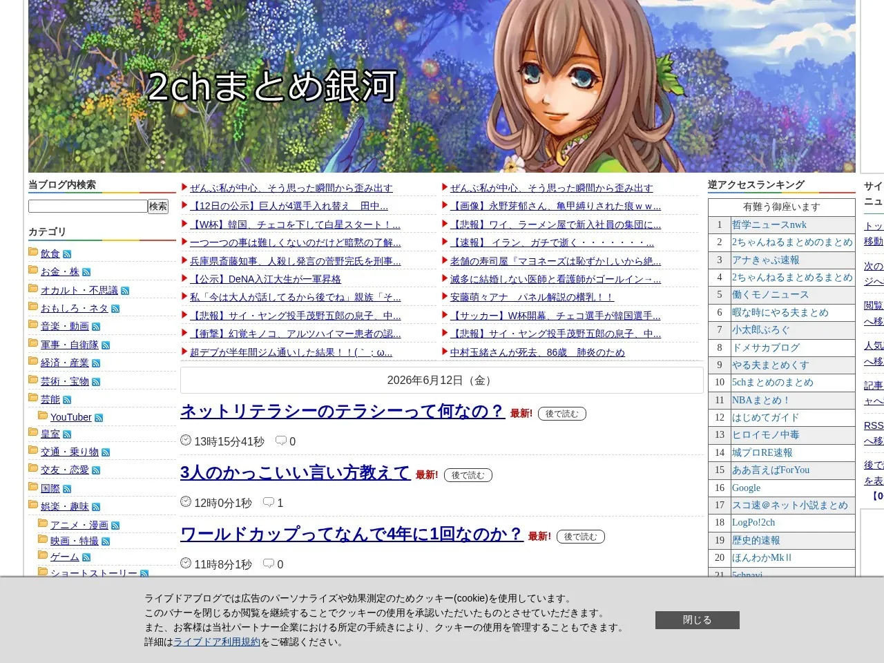884x663 pixels.
Task: Open 働くモノニュース ranking link
Action: (770, 295)
